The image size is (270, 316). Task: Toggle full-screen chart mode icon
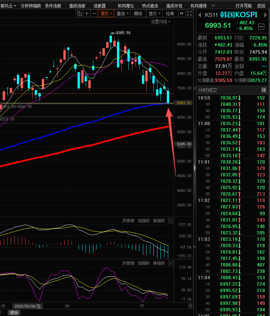(189, 13)
